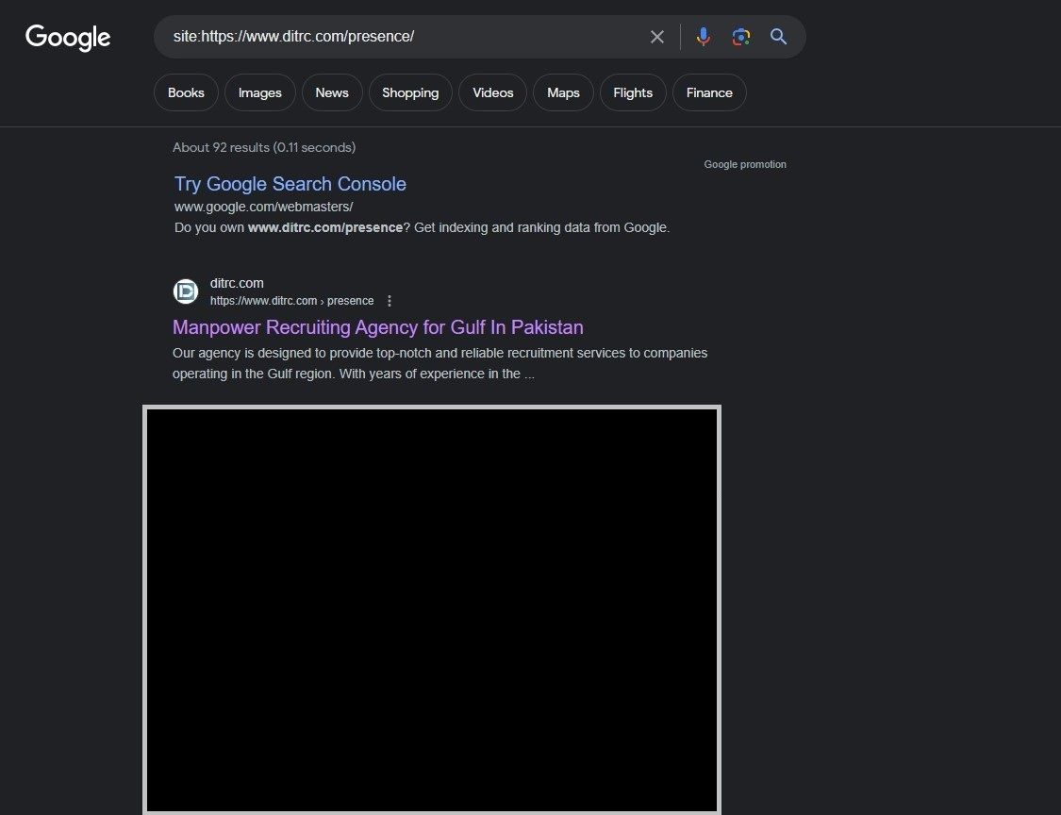Visit www.google.com/webmasters link
The height and width of the screenshot is (815, 1061).
point(263,206)
